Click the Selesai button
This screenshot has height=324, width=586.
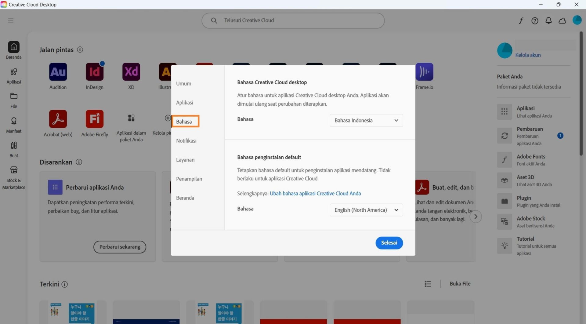click(389, 243)
